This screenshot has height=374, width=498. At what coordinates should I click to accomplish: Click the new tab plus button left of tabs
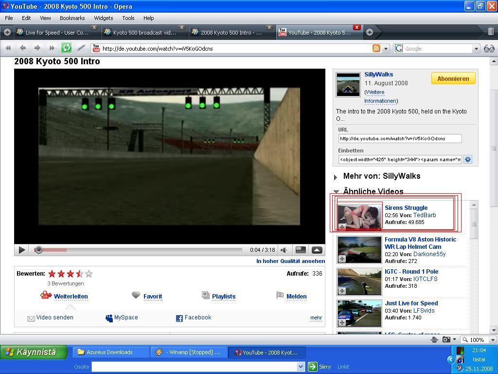point(7,32)
